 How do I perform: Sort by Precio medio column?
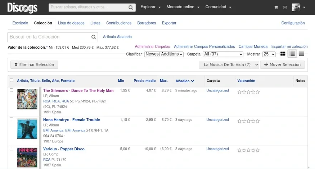click(x=145, y=81)
